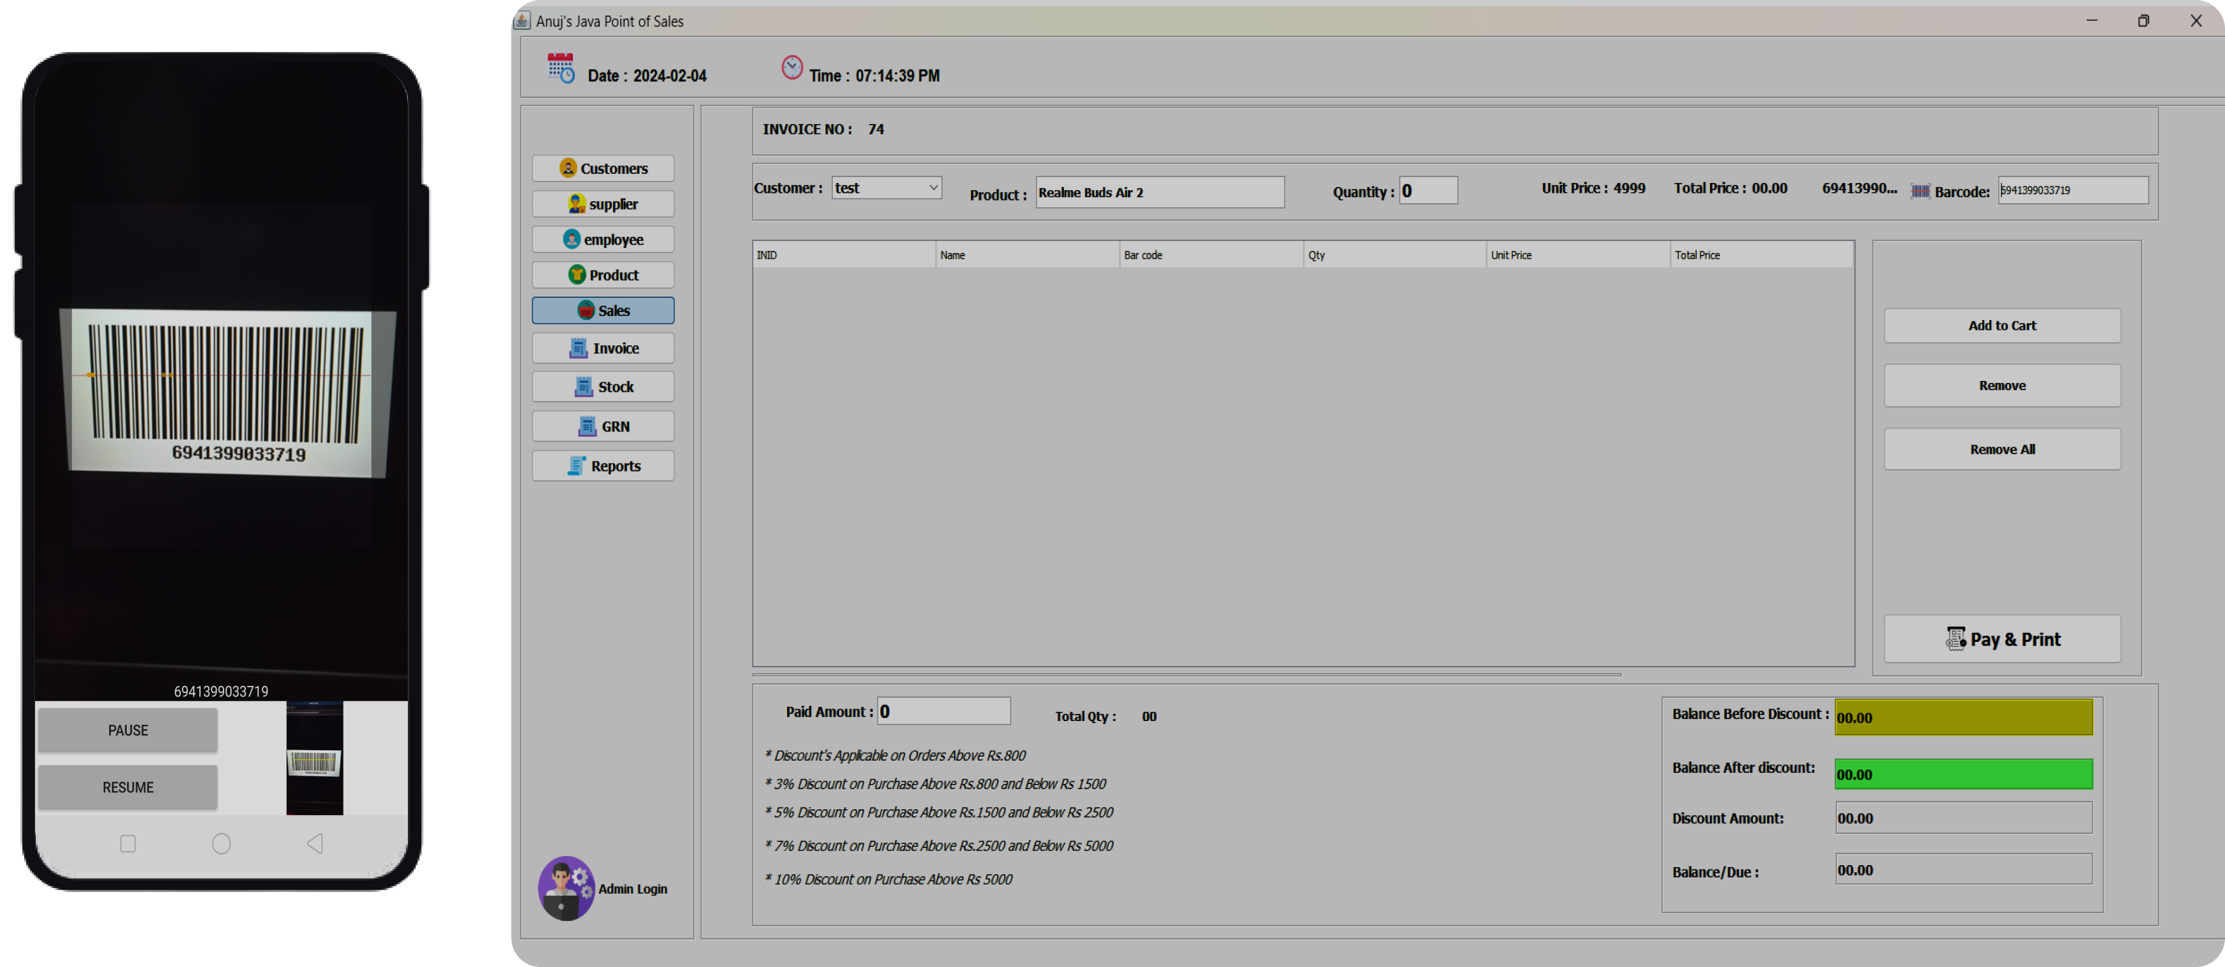Click the Invoice document icon
The height and width of the screenshot is (967, 2225).
point(578,348)
